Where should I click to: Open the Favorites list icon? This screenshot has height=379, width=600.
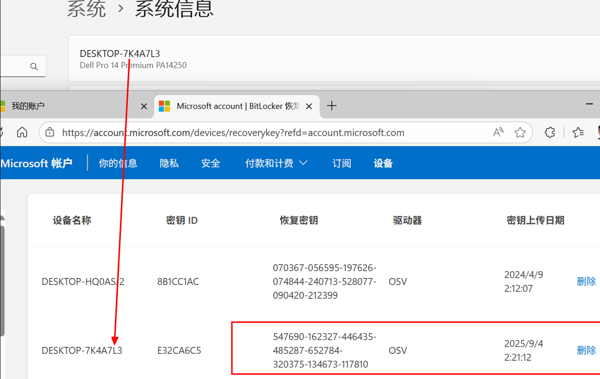click(x=577, y=132)
